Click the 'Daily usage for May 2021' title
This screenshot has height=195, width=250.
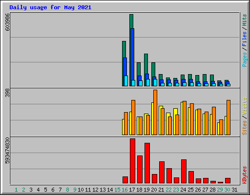pos(50,7)
